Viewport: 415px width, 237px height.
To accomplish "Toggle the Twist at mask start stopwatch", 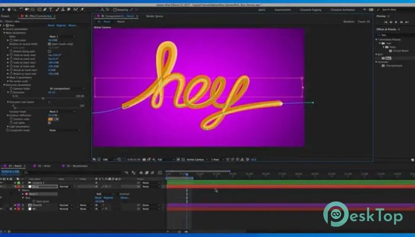I will point(11,55).
